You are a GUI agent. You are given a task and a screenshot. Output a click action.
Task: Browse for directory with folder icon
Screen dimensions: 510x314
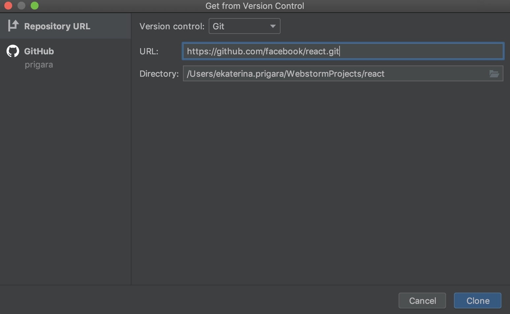click(494, 74)
